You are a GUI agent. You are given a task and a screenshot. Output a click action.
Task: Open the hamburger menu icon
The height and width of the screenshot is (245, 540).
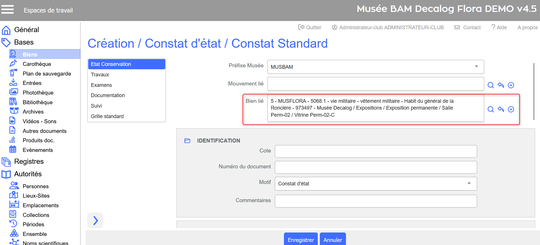pos(7,9)
